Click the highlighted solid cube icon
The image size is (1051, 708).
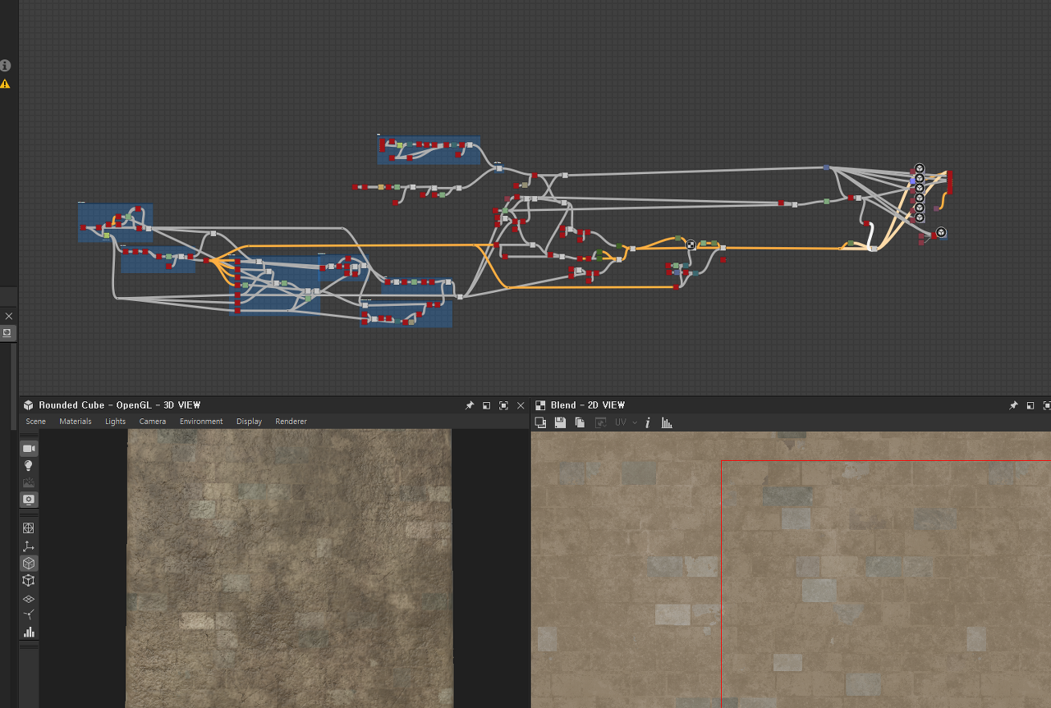pyautogui.click(x=29, y=564)
